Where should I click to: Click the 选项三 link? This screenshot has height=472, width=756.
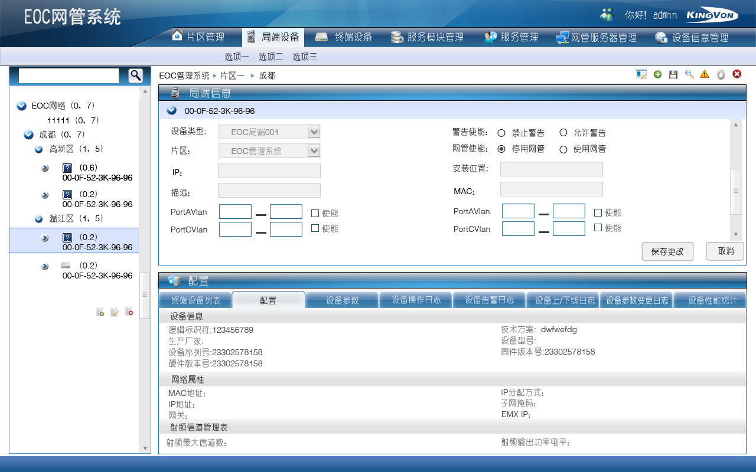point(305,57)
